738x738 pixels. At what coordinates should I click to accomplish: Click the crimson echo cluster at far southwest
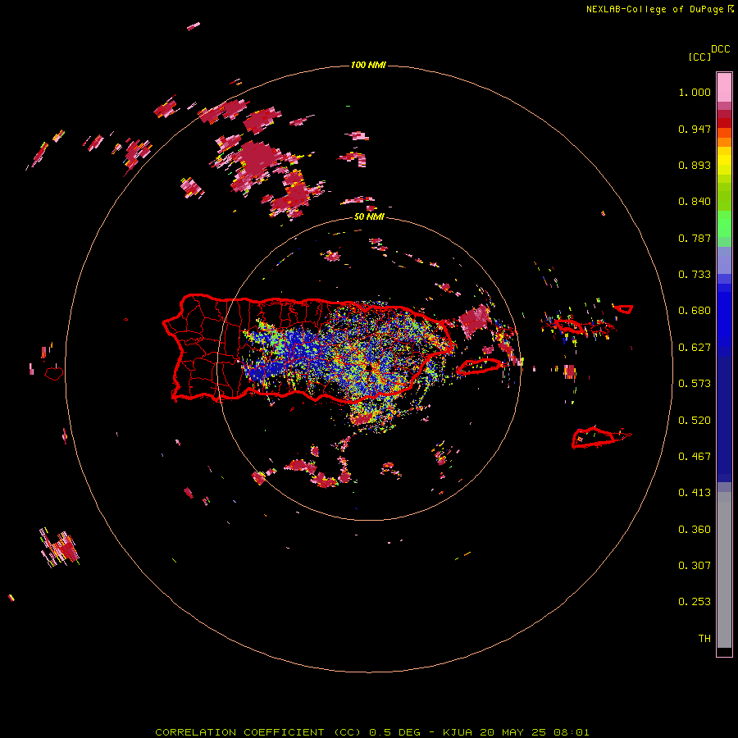pyautogui.click(x=61, y=549)
